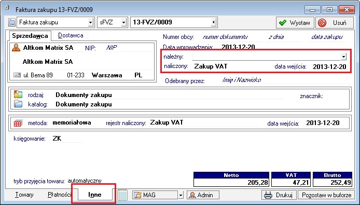Image resolution: width=360 pixels, height=205 pixels.
Task: Open the MAG dropdown arrow
Action: tap(181, 195)
